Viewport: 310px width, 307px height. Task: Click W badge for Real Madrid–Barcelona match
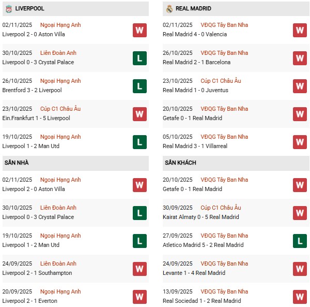(x=300, y=58)
